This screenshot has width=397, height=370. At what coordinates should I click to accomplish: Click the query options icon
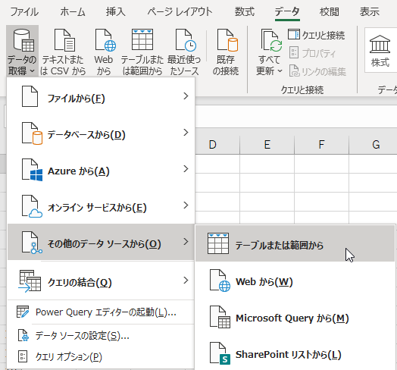coord(23,356)
